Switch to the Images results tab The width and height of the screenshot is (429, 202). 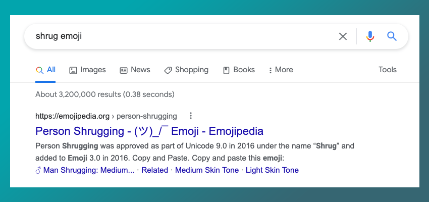[87, 70]
